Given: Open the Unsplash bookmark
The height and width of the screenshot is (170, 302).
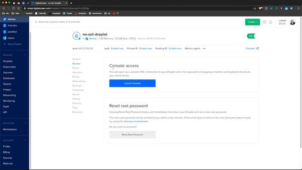Looking at the screenshot, I should coord(55,13).
